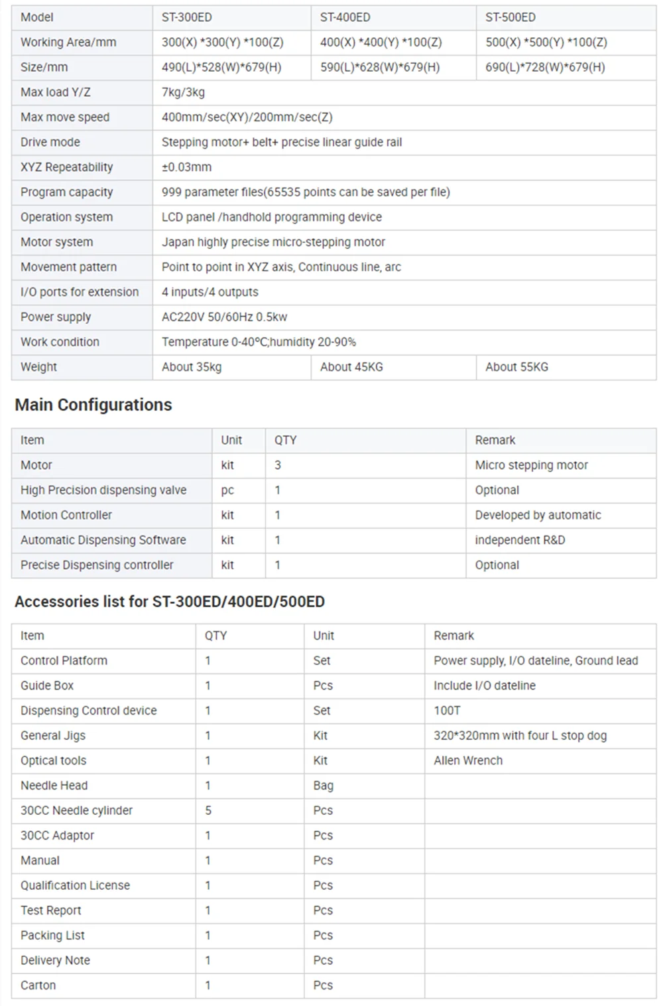Screen dimensions: 663x1006
Task: Click the Allen Wrench remark cell
Action: [540, 760]
